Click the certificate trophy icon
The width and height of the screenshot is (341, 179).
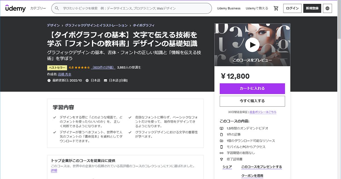pyautogui.click(x=222, y=159)
